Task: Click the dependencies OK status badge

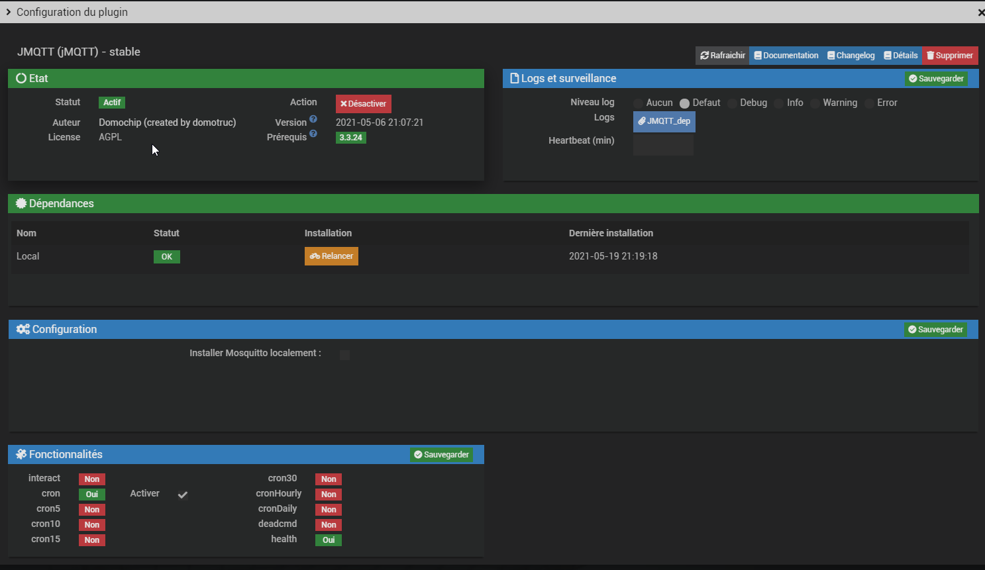Action: (x=167, y=257)
